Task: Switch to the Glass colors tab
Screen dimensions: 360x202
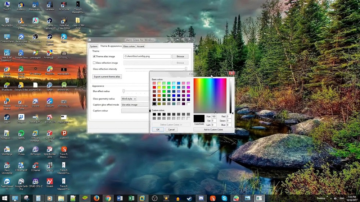Action: coord(129,46)
